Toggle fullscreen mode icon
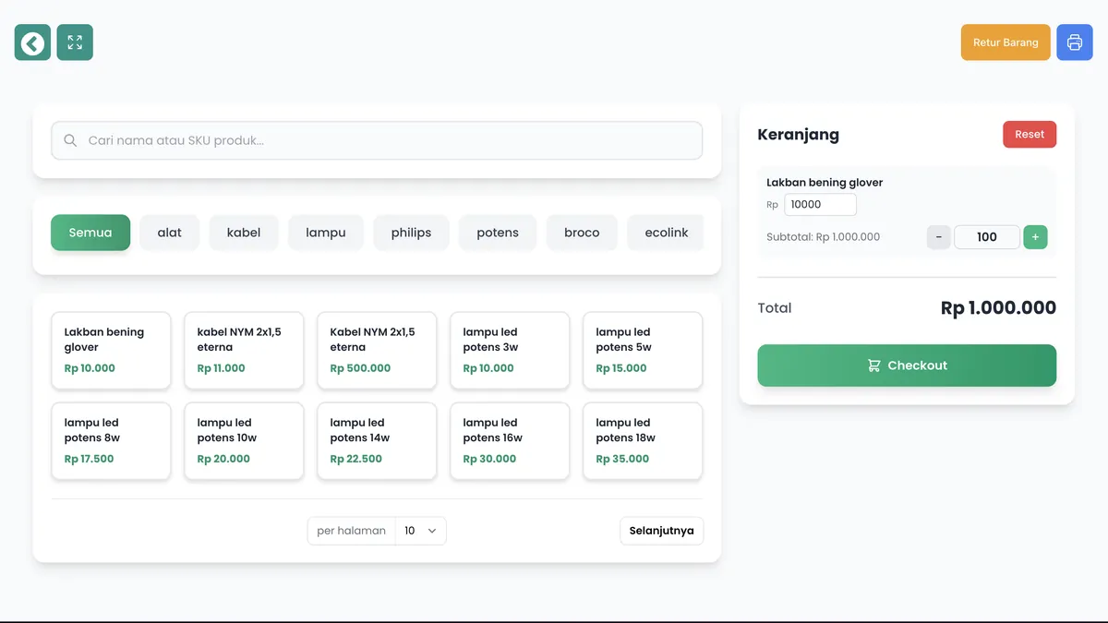 [x=75, y=42]
